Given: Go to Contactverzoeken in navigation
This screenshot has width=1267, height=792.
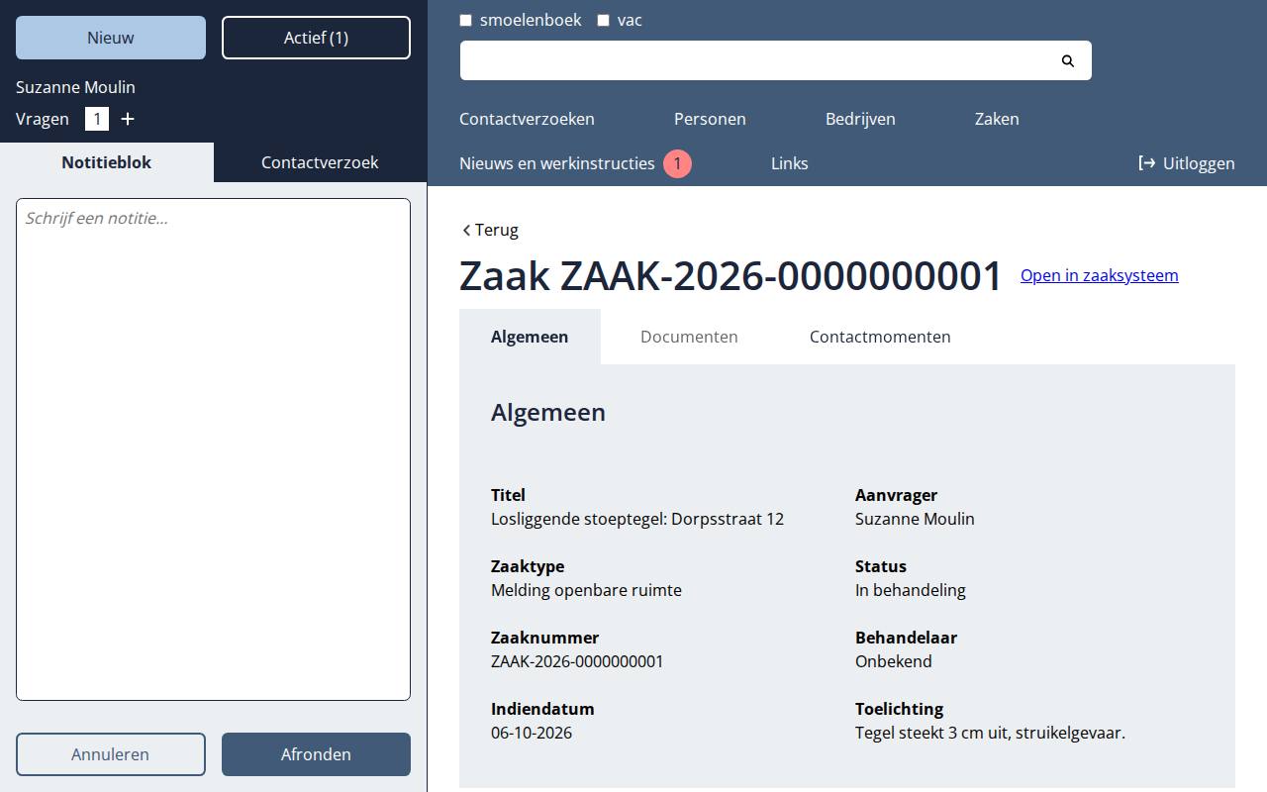Looking at the screenshot, I should click(527, 119).
